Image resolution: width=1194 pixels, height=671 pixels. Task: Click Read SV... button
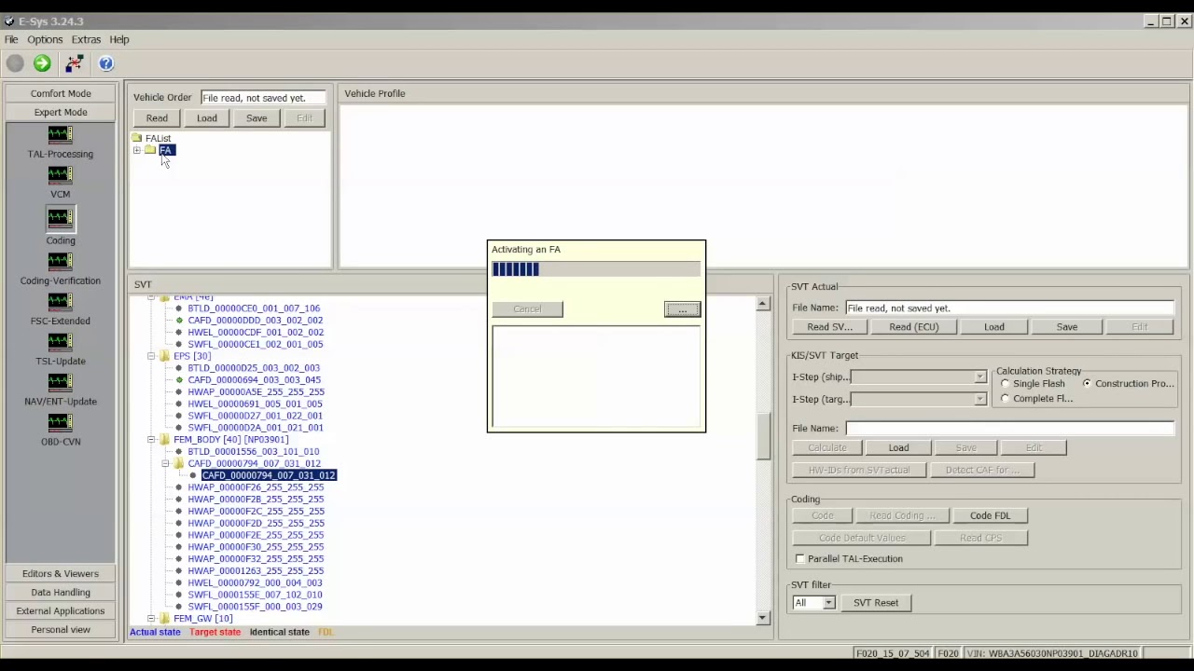click(x=829, y=327)
